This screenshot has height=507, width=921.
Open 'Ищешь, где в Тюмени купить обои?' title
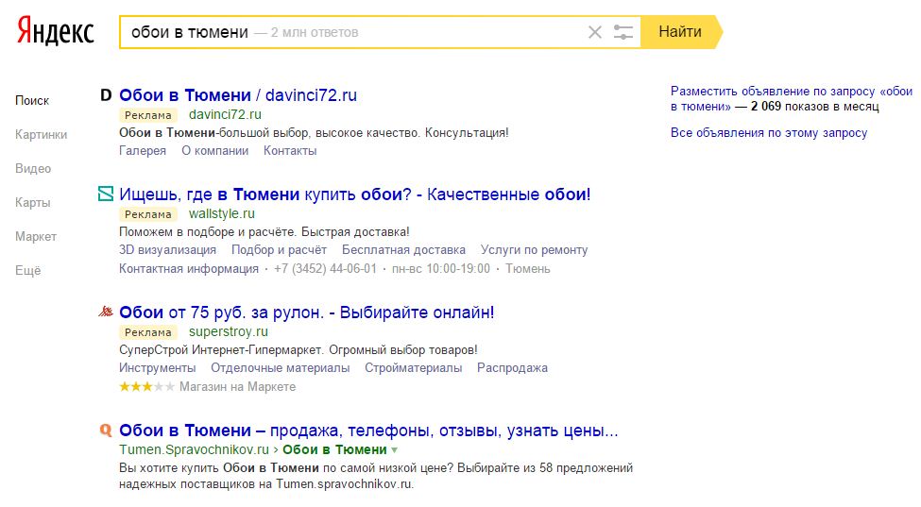click(355, 194)
